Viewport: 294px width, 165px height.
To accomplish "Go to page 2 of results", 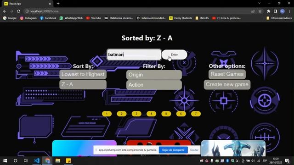I will (121, 114).
